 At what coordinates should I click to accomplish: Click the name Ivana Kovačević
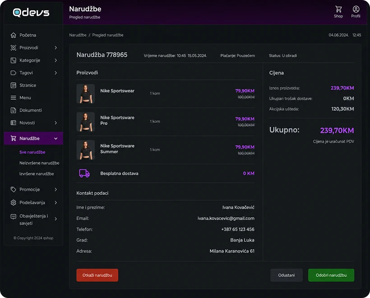(238, 207)
